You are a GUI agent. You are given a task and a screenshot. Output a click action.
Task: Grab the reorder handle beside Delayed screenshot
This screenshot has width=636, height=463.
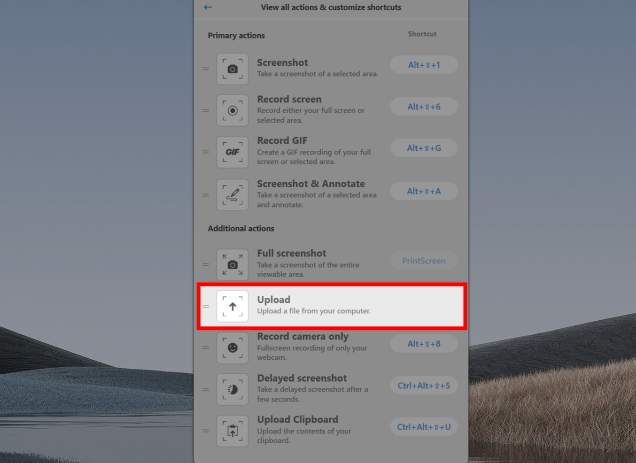coord(206,389)
